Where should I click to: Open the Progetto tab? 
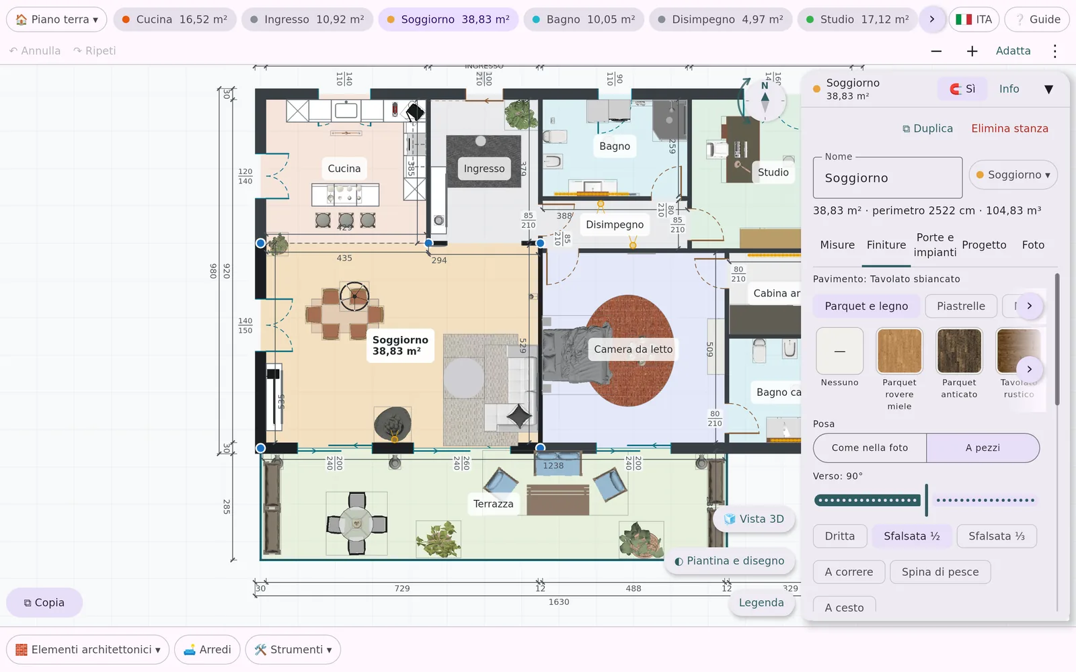983,245
